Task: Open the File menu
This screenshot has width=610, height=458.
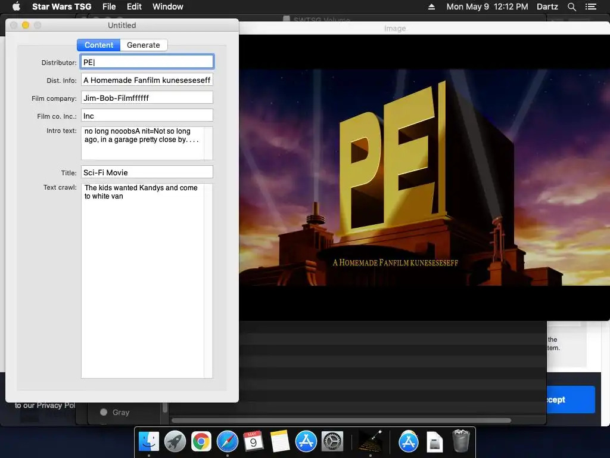Action: tap(109, 7)
